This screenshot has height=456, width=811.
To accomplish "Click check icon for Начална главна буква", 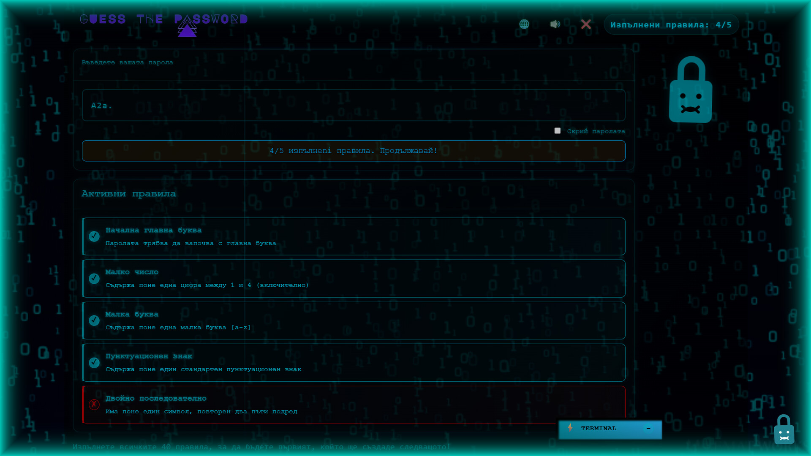I will pyautogui.click(x=94, y=236).
